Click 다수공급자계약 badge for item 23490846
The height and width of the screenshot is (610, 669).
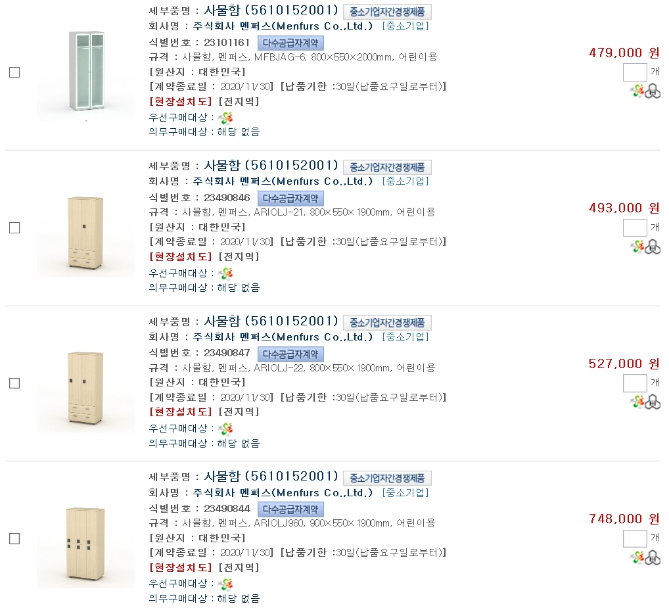coord(290,198)
